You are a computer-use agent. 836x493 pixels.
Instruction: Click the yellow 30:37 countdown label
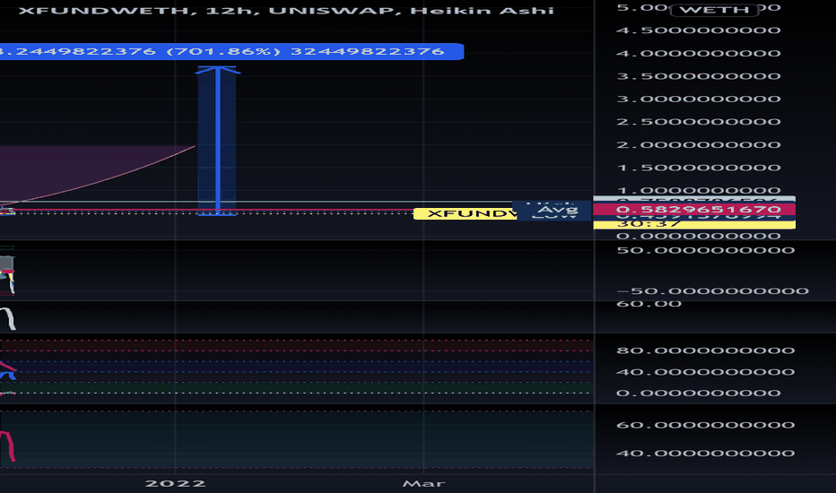coord(694,224)
